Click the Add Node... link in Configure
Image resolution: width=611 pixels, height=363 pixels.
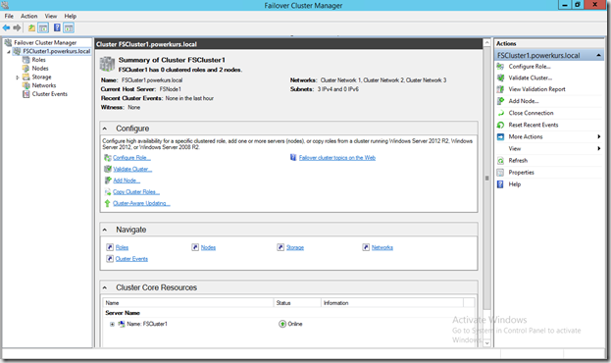pyautogui.click(x=127, y=181)
